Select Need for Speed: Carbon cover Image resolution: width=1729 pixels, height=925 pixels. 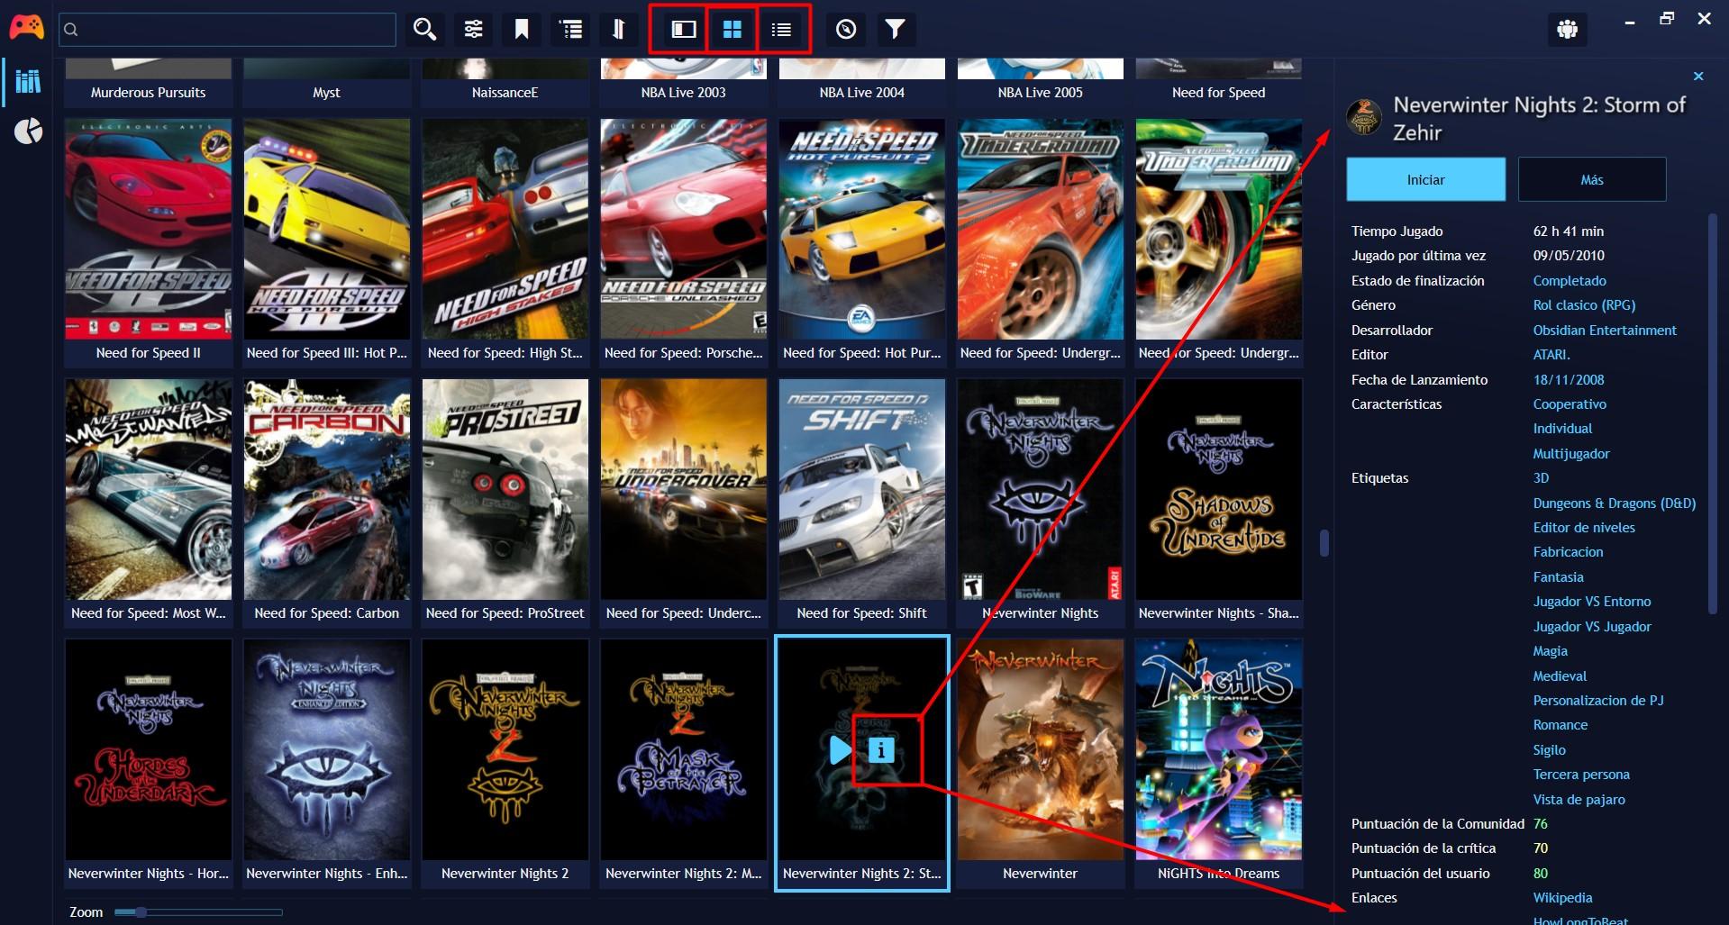[x=327, y=489]
